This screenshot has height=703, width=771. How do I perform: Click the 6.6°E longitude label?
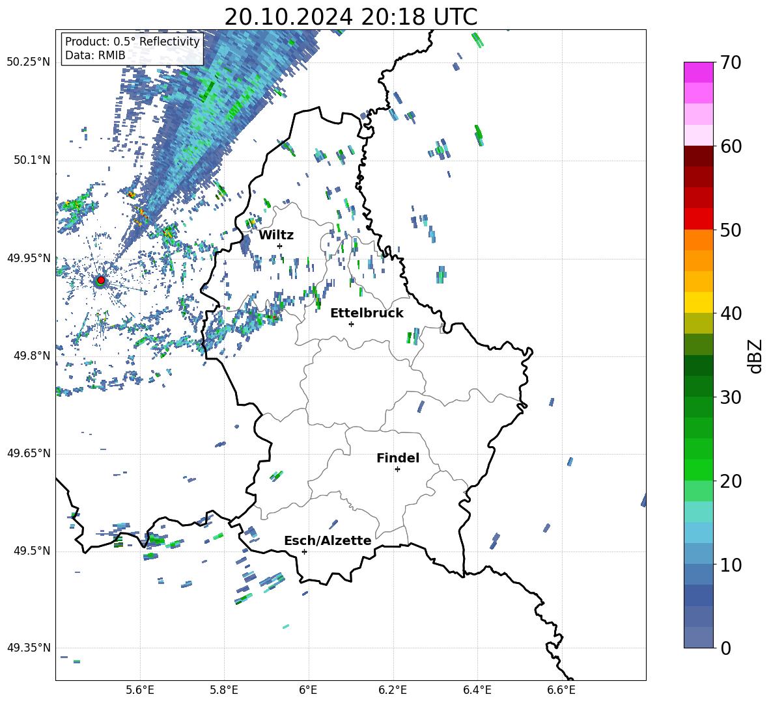click(x=561, y=690)
